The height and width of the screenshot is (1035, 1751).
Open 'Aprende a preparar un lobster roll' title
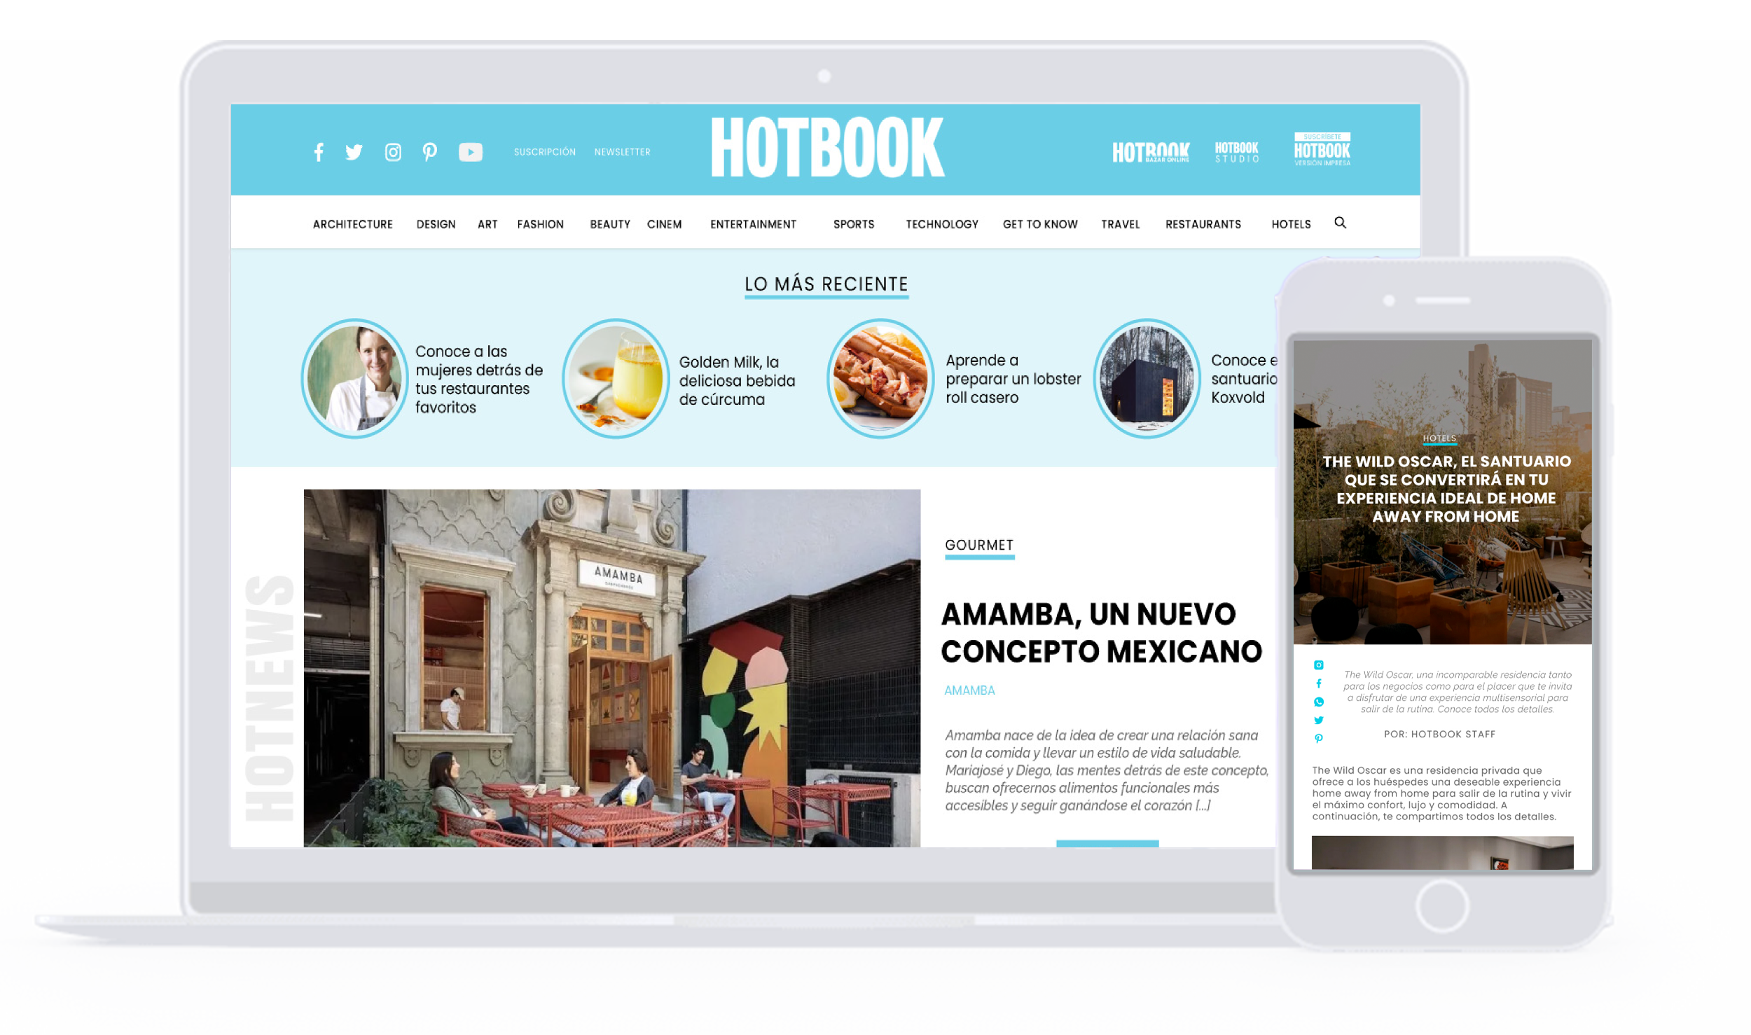[x=1013, y=379]
